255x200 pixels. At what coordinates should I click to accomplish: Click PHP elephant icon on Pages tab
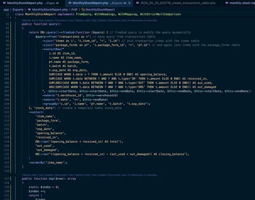pos(4,3)
